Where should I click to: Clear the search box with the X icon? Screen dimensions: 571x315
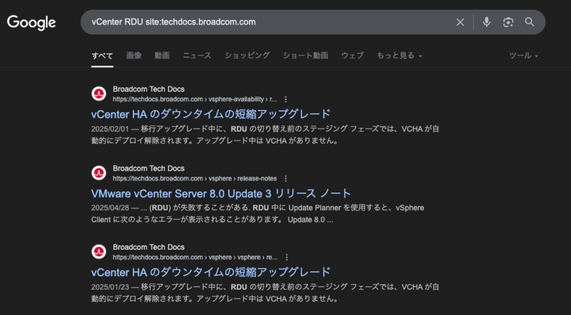coord(460,22)
